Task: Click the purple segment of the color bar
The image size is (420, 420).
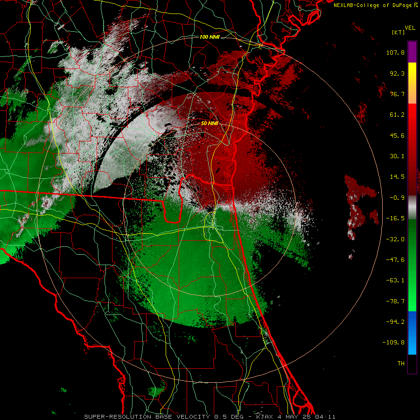Action: [412, 52]
